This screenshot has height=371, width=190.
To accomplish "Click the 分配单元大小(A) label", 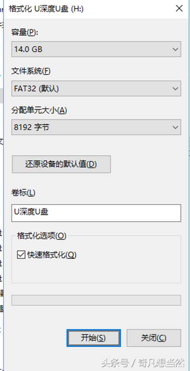I will [x=39, y=110].
